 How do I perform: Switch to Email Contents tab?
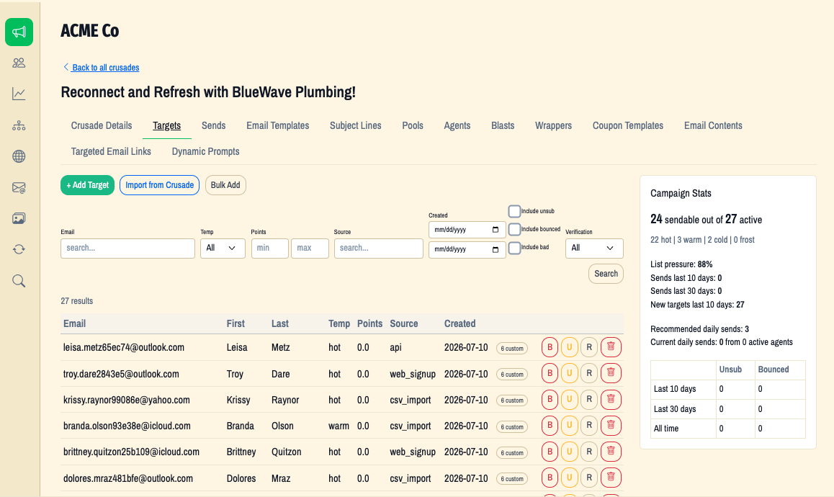pos(713,125)
